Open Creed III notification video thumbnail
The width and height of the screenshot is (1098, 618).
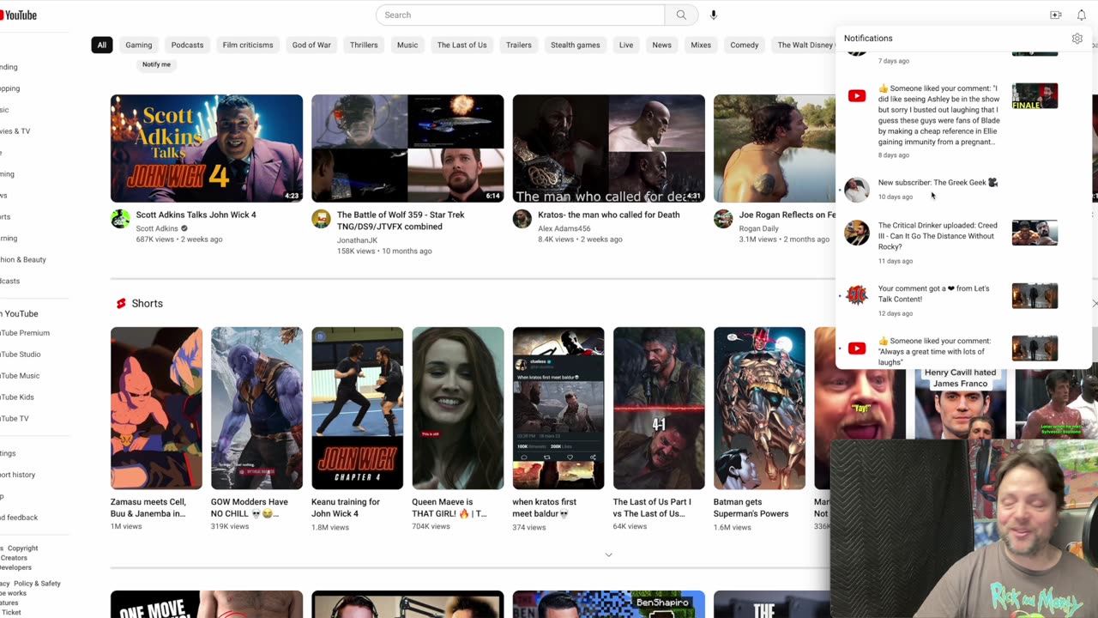point(1035,233)
